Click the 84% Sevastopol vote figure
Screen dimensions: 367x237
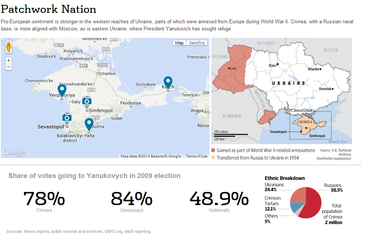(x=132, y=199)
